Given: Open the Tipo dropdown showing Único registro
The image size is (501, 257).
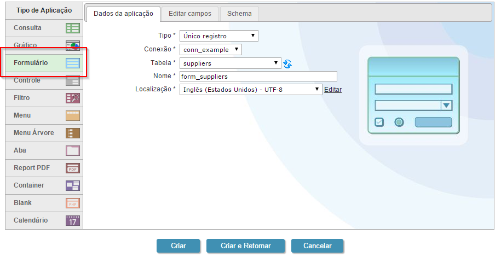Looking at the screenshot, I should click(218, 36).
